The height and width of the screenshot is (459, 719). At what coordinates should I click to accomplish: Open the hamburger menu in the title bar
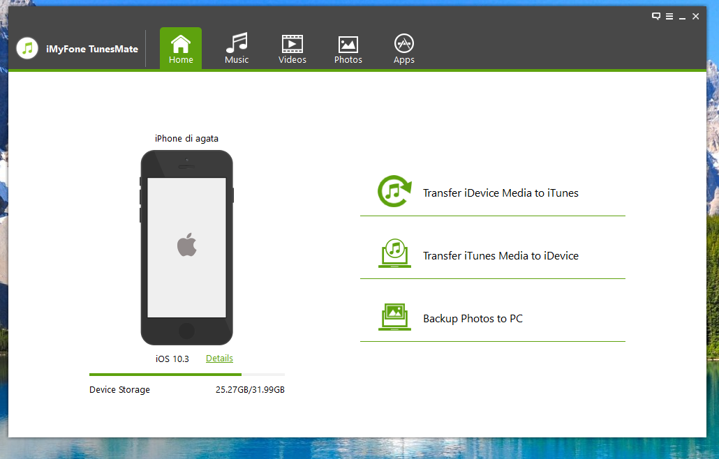[669, 16]
